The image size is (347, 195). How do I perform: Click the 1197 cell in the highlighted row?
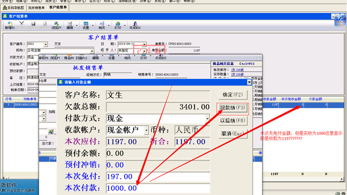270,104
